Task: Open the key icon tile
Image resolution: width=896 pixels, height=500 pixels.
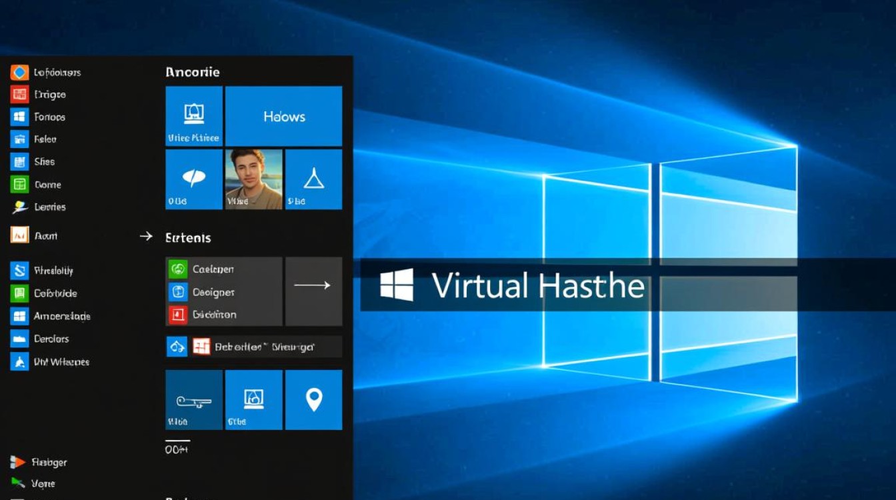Action: tap(193, 399)
